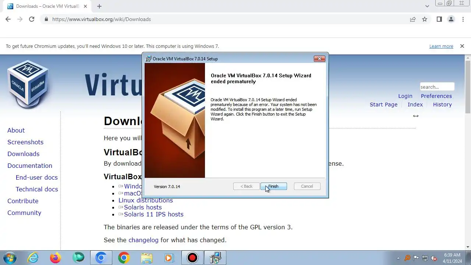Open the Login link
471x265 pixels.
[x=405, y=96]
